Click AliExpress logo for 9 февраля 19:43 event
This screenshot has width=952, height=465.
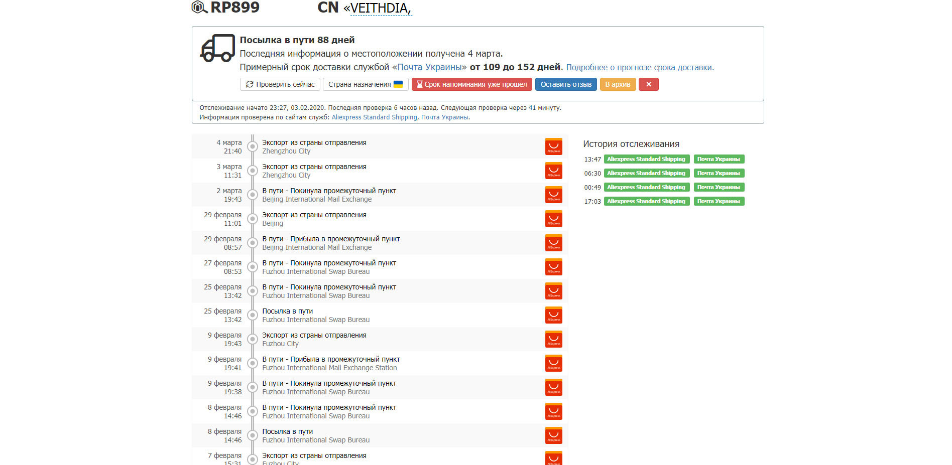(x=554, y=339)
